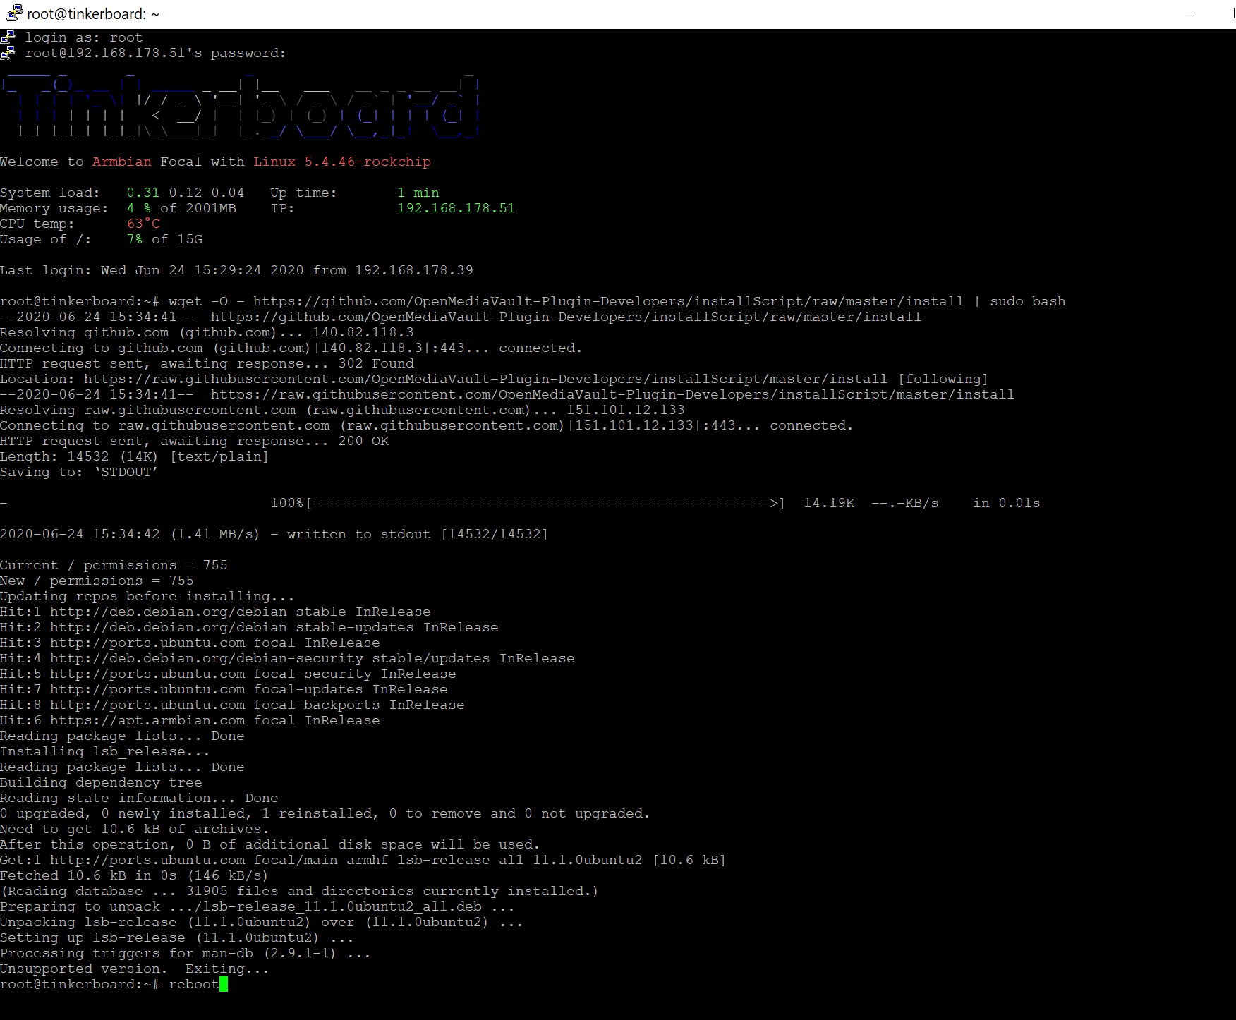Click the "Location:" redirect URL line
The height and width of the screenshot is (1020, 1236).
point(494,379)
